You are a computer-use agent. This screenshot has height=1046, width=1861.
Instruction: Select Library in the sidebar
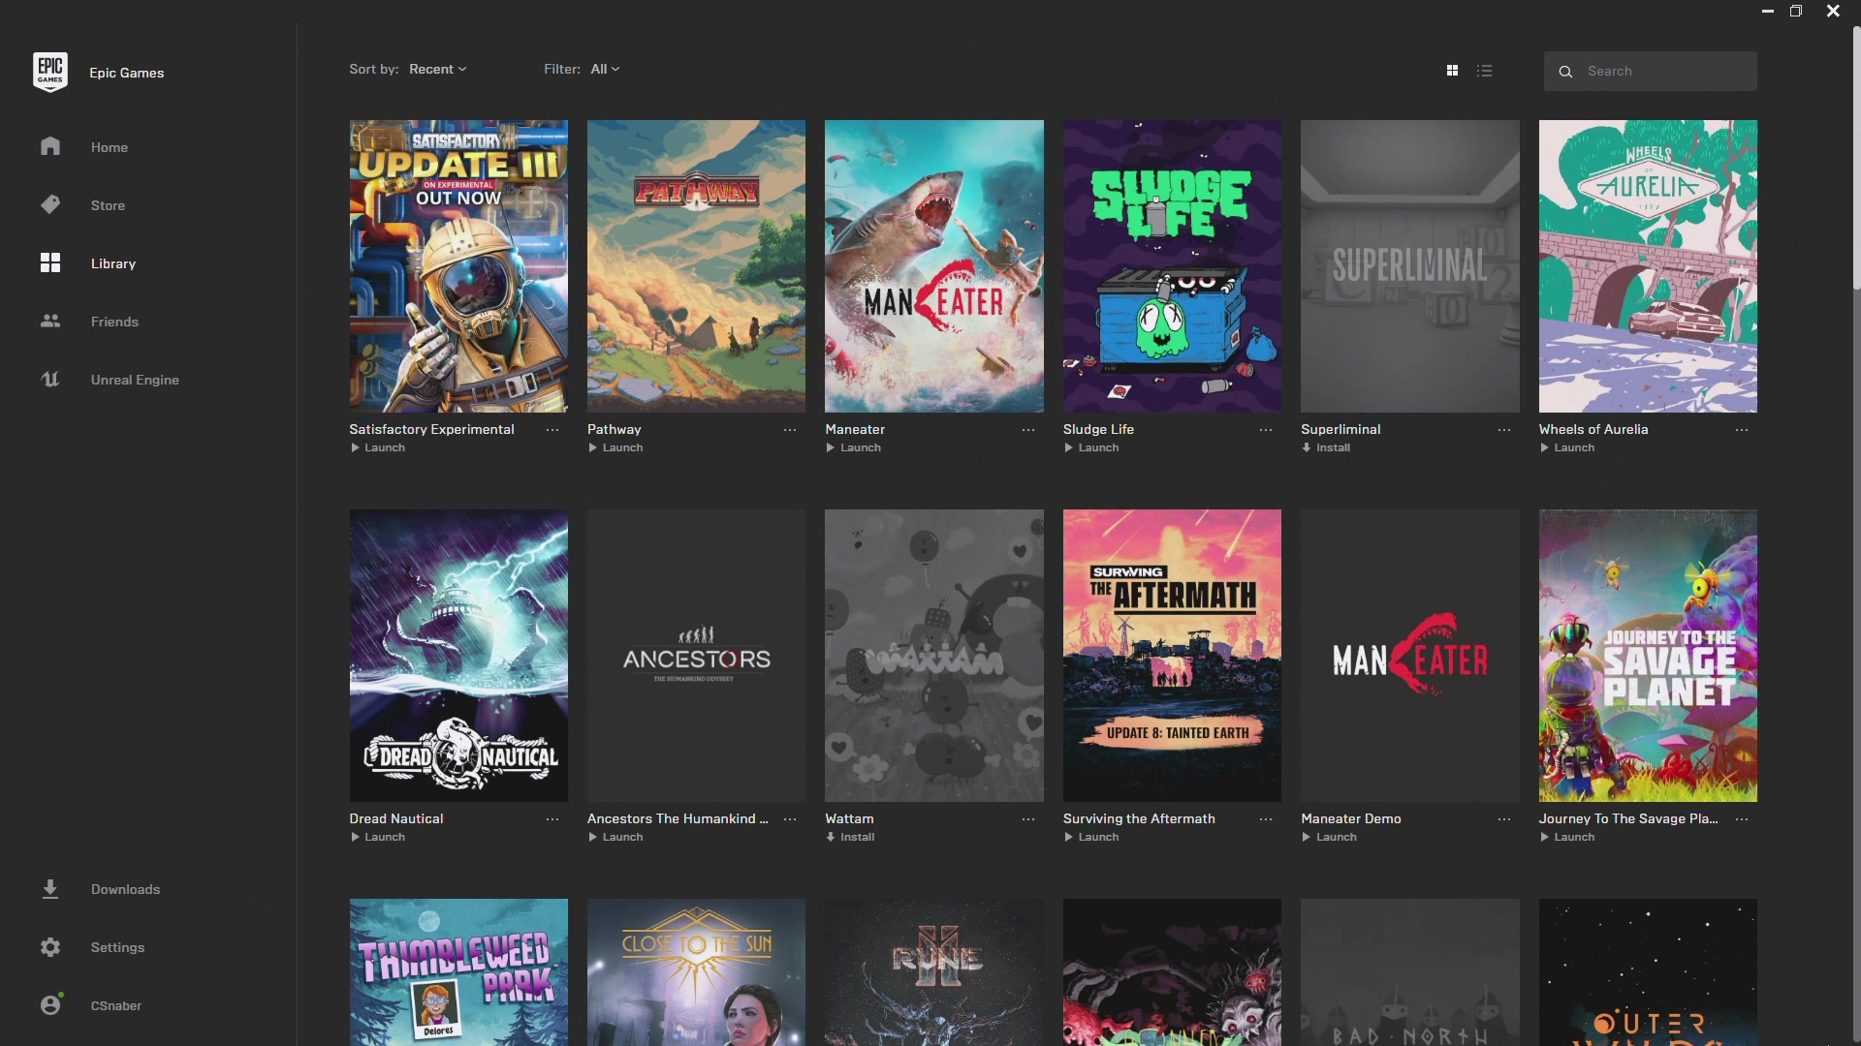(x=113, y=263)
